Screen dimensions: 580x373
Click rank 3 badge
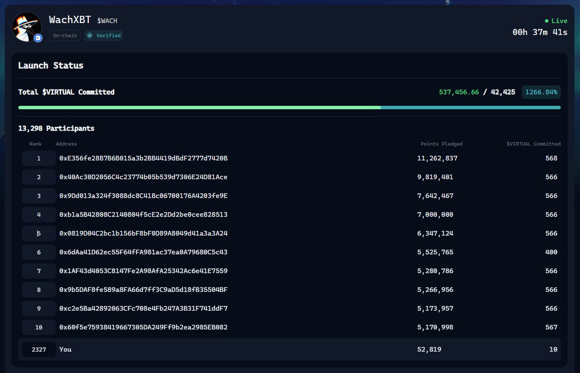39,196
